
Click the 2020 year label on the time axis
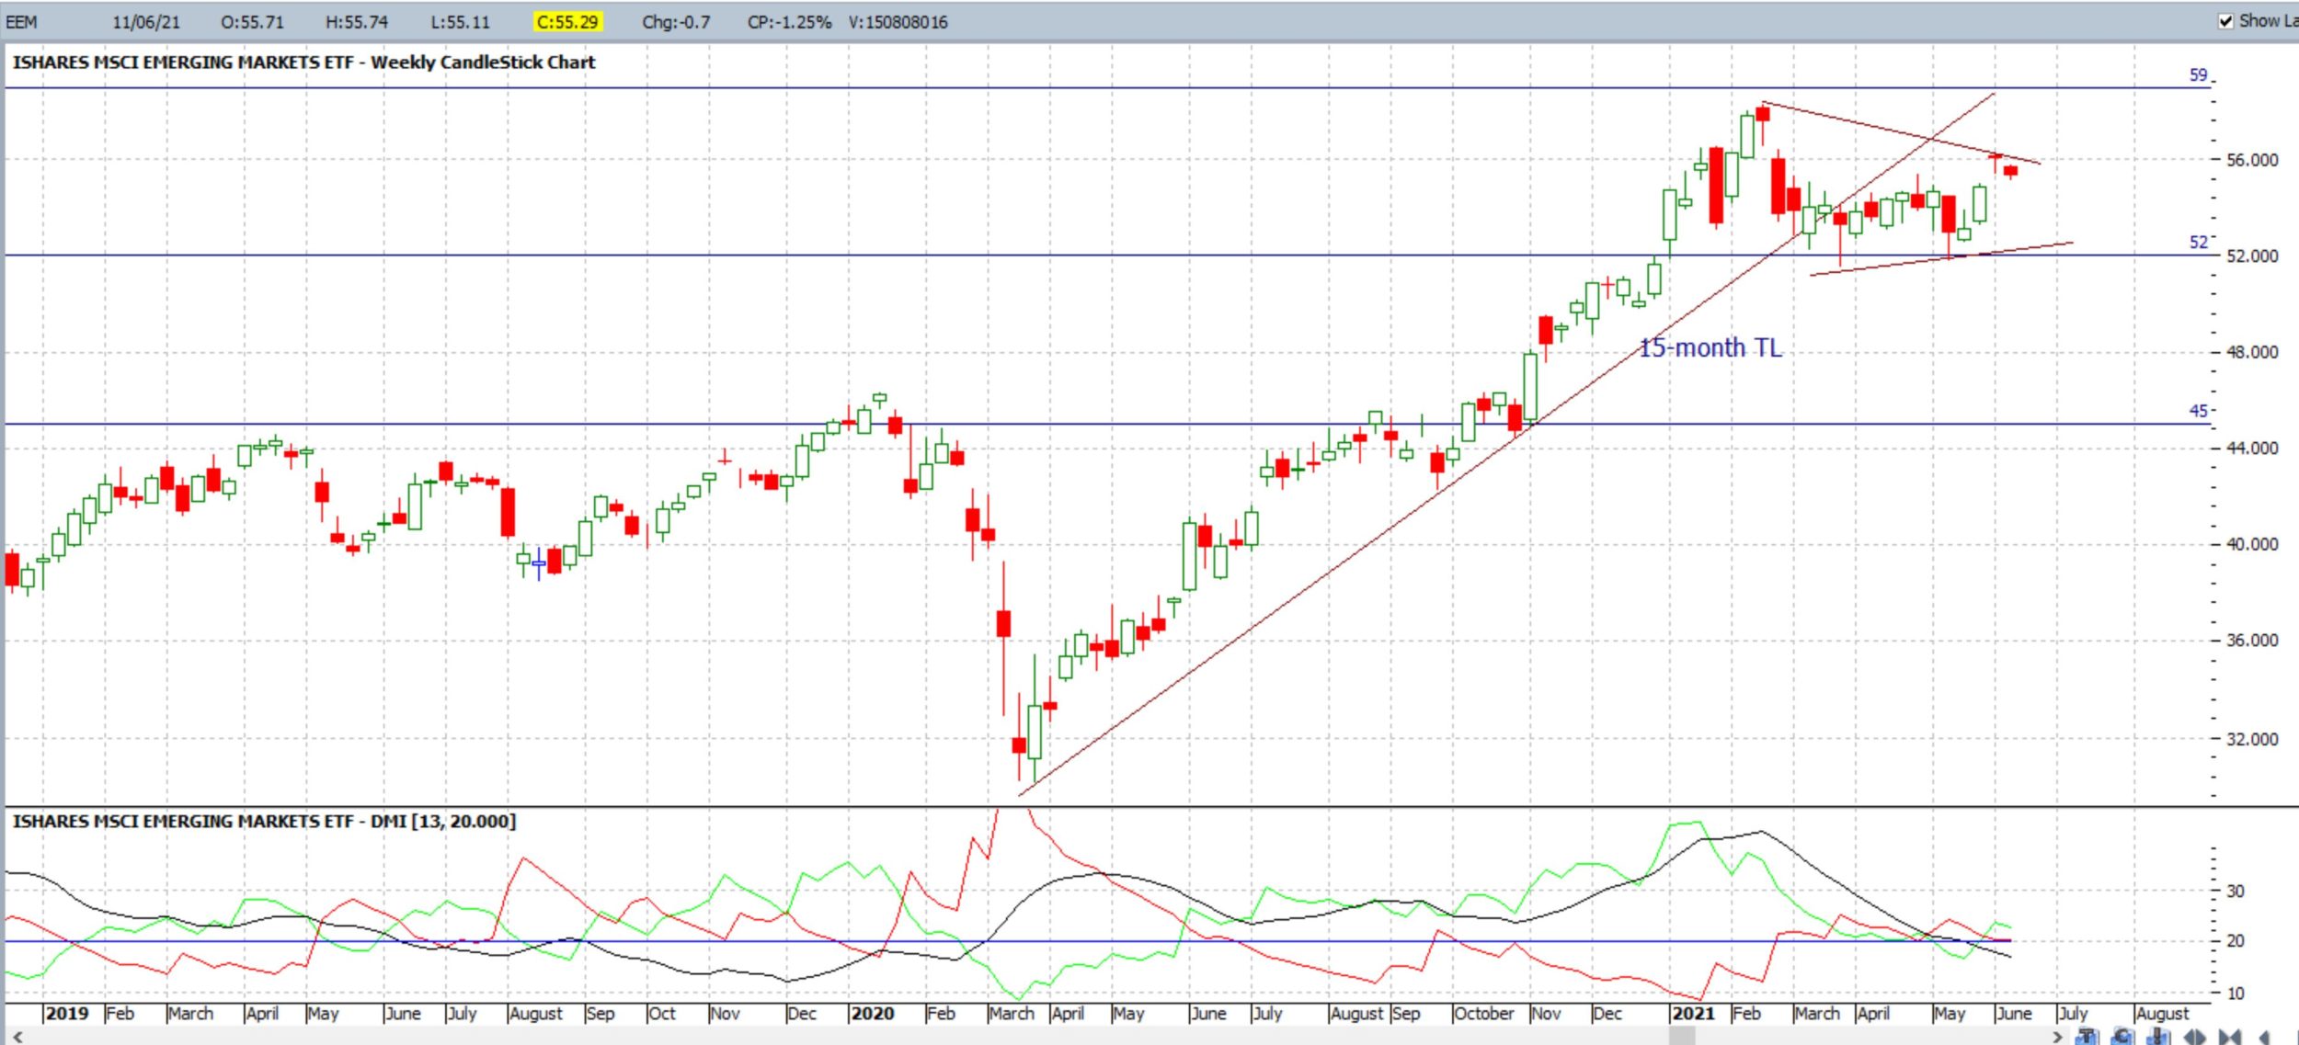[x=873, y=1013]
